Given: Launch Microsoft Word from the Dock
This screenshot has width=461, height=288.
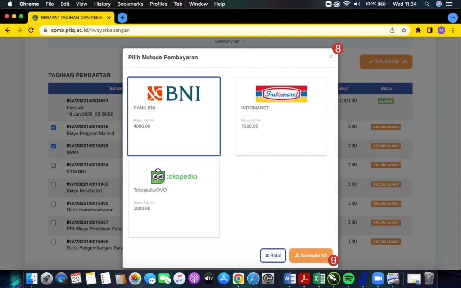Looking at the screenshot, I should pyautogui.click(x=289, y=278).
